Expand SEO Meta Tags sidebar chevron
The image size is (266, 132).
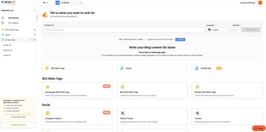[35, 30]
